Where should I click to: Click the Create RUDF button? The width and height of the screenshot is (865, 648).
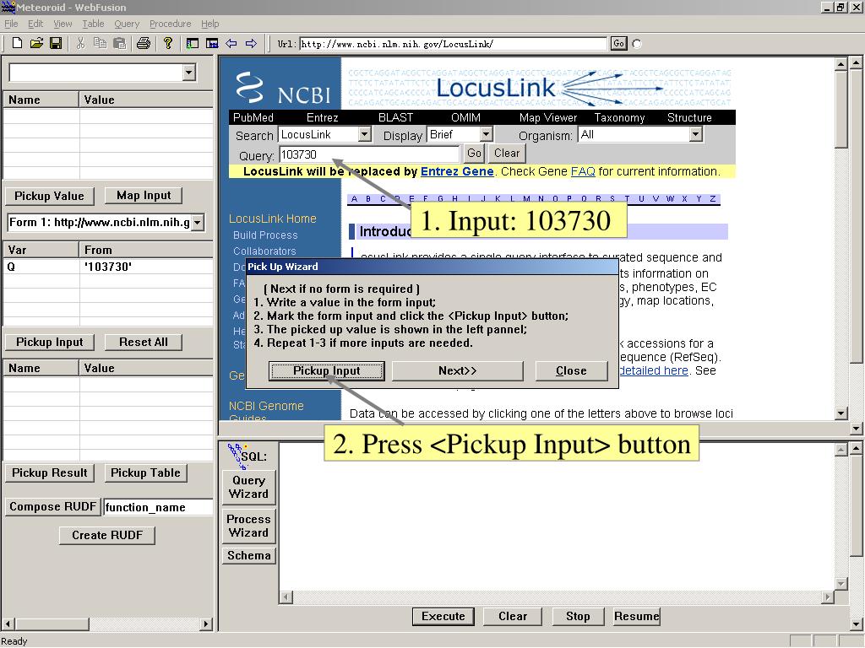107,535
